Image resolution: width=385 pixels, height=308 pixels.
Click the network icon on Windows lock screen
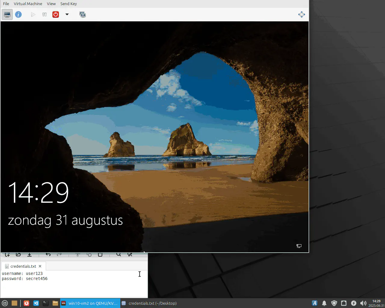click(299, 246)
